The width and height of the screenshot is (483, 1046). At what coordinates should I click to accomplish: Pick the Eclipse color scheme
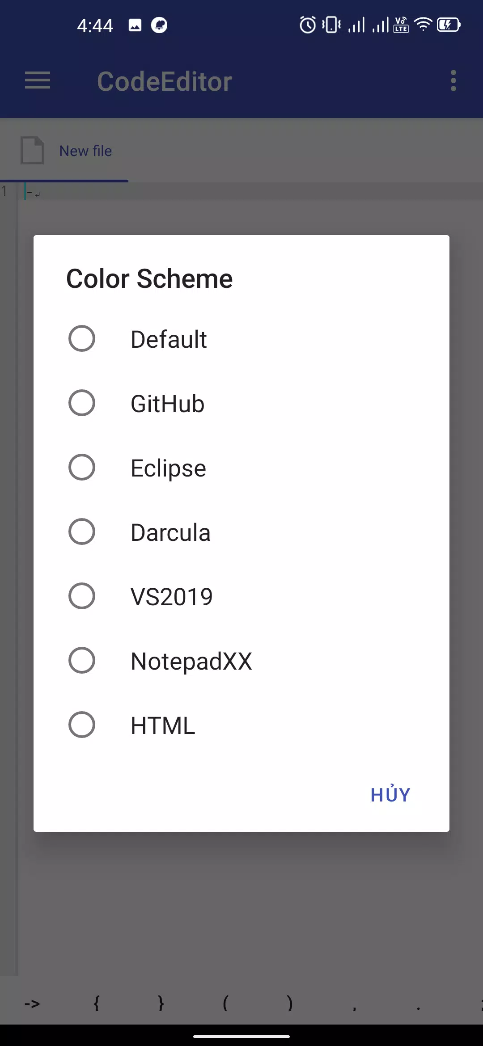coord(241,468)
